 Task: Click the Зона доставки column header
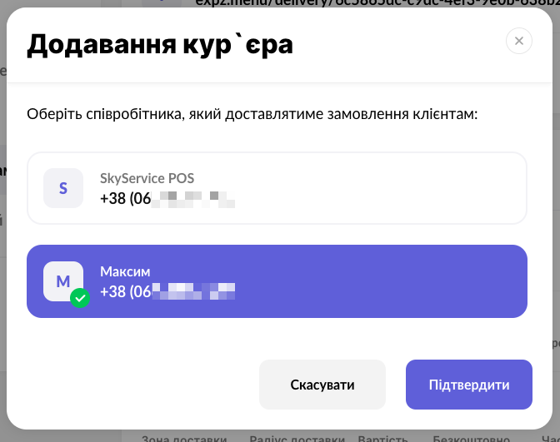(183, 438)
